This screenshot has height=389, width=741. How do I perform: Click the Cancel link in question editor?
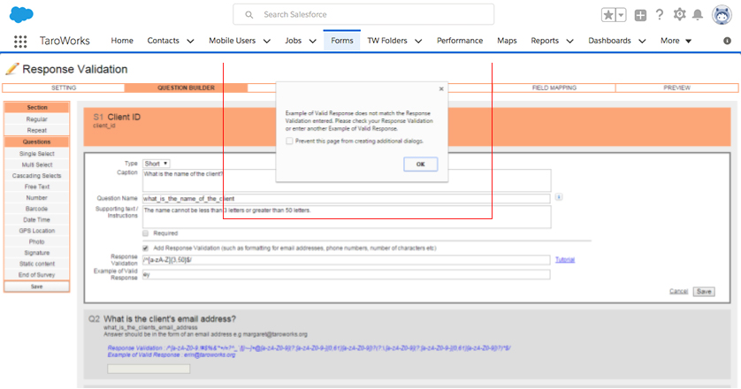point(678,291)
